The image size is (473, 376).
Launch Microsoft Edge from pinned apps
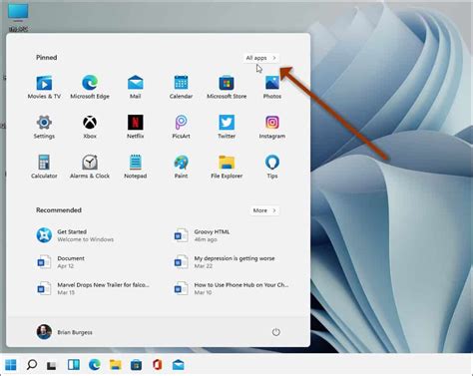[90, 87]
